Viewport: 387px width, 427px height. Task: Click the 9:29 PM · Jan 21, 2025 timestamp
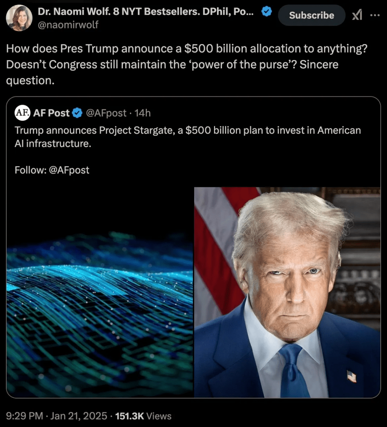[57, 416]
